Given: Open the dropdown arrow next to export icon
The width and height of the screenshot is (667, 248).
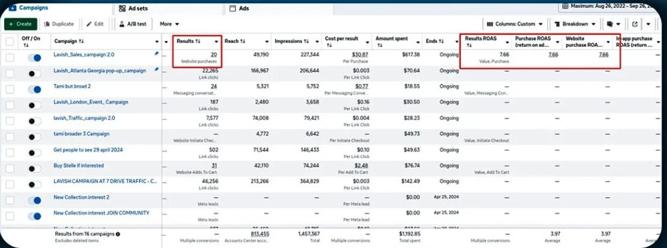Looking at the screenshot, I should 648,24.
